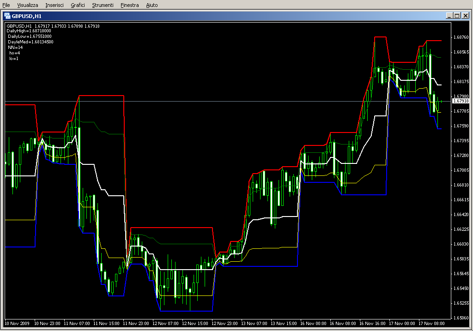Click the 10 Nov 2009 date label

coord(17,324)
